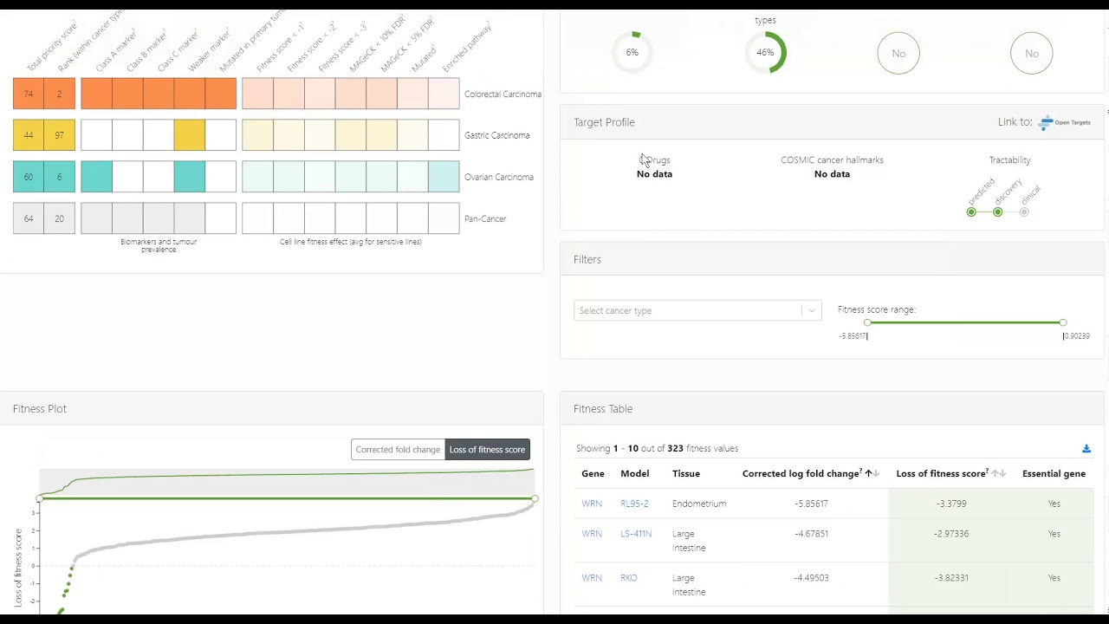Click the Tissue column header
This screenshot has height=624, width=1109.
pyautogui.click(x=686, y=474)
